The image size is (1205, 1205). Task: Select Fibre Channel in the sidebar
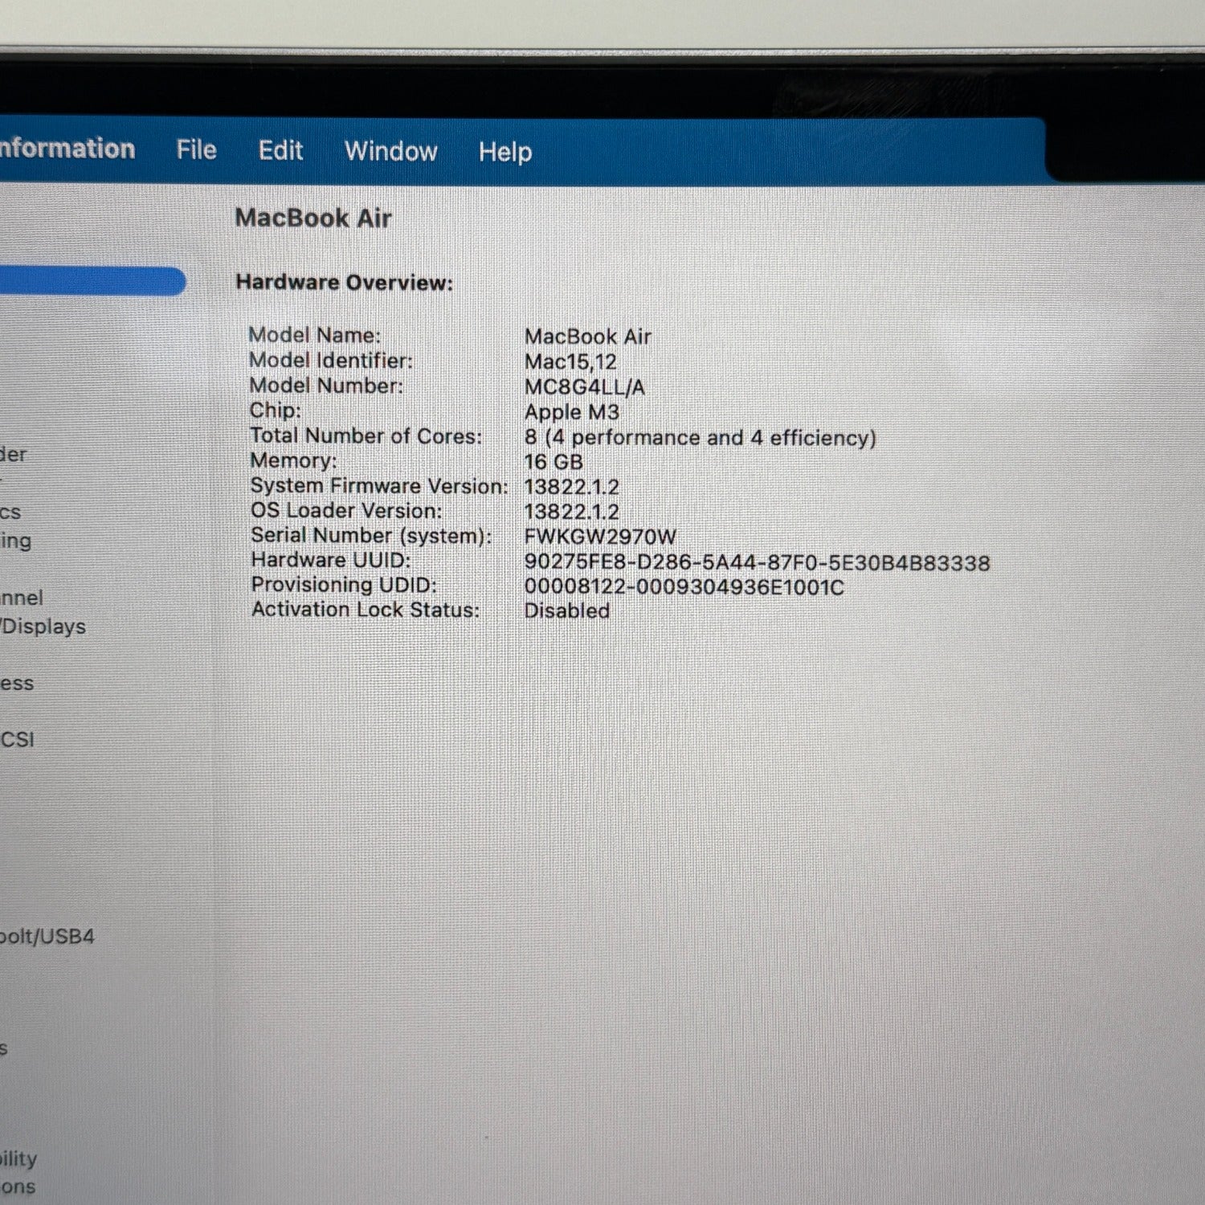click(x=21, y=598)
